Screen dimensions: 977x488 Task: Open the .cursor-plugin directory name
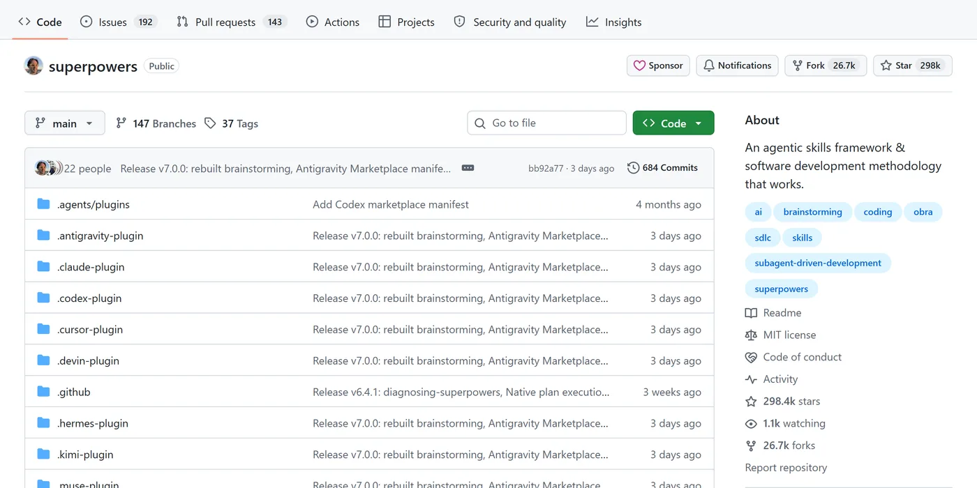90,329
